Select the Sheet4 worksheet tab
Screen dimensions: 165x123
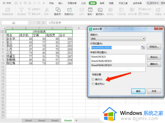coord(68,120)
